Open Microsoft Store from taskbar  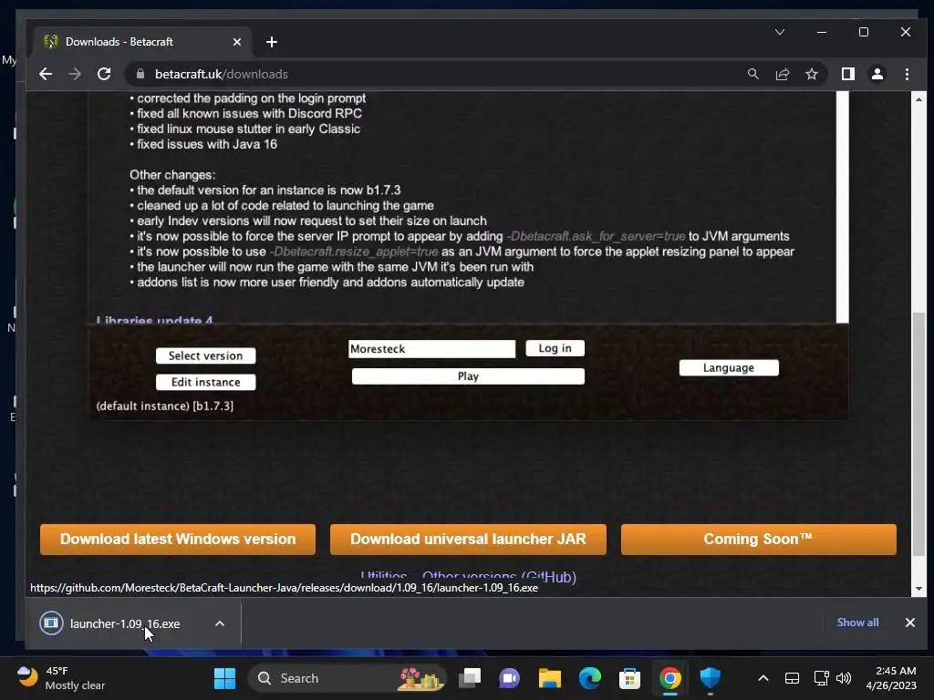[629, 678]
